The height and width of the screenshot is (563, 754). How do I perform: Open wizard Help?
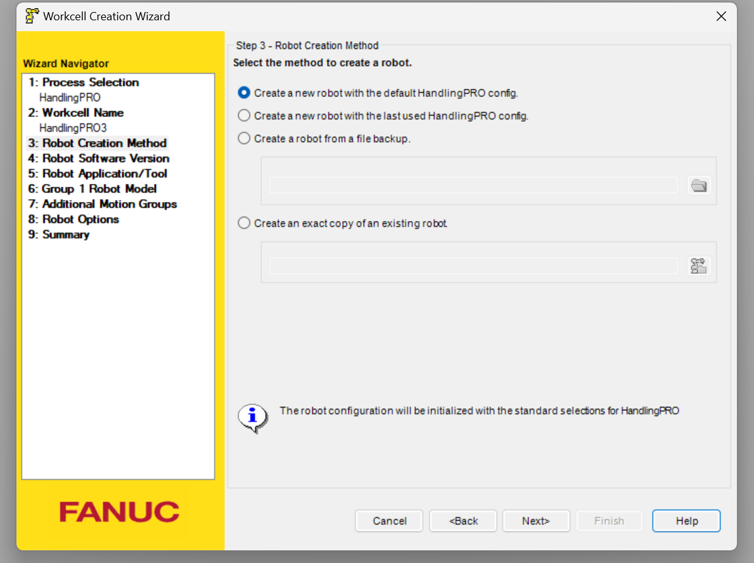686,521
